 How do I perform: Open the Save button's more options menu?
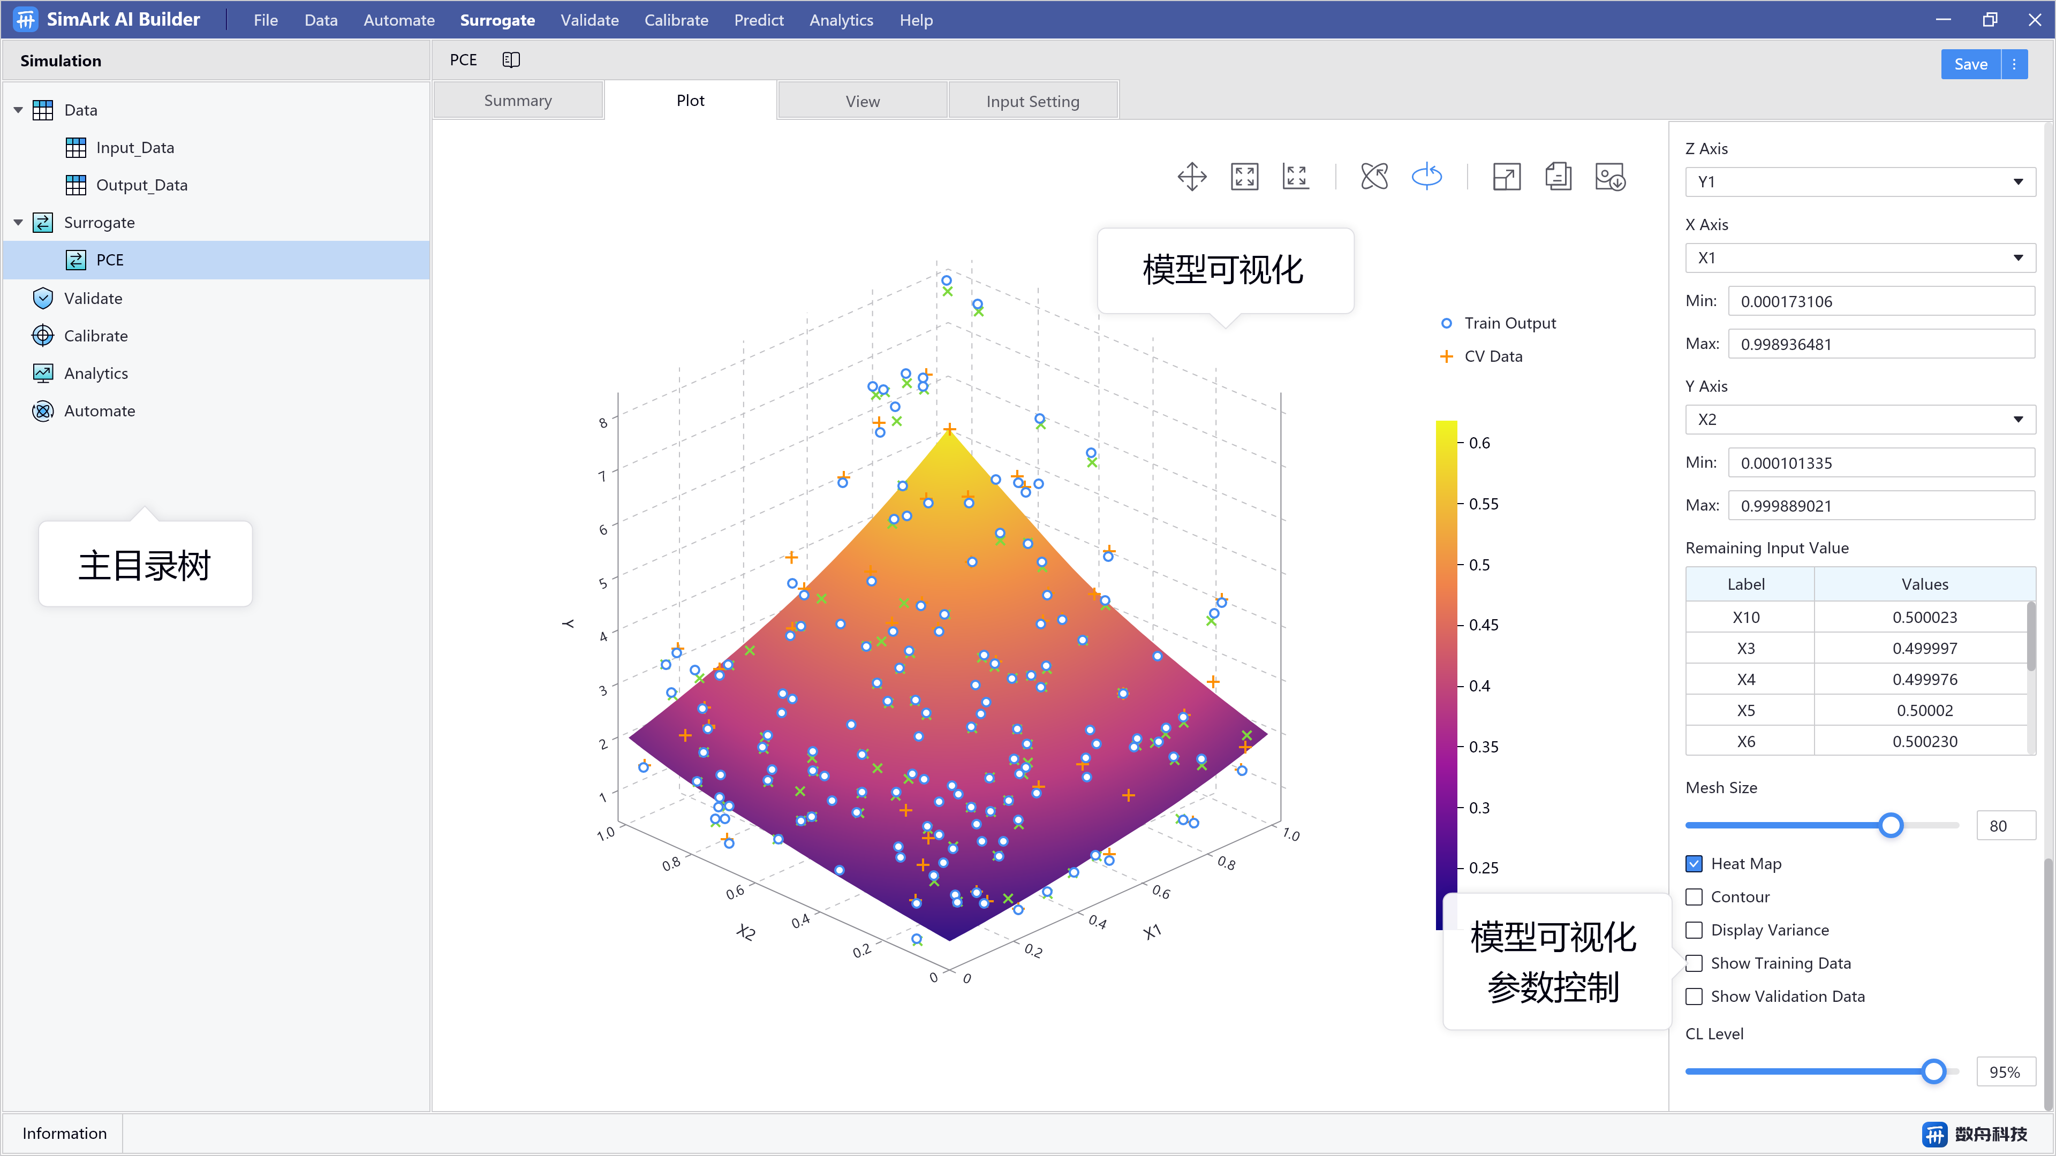(x=2014, y=65)
